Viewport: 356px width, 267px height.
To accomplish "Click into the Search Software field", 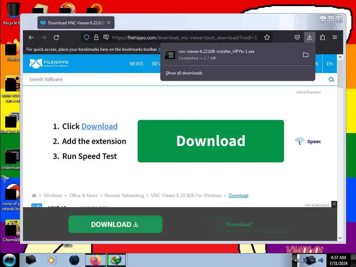I will 177,80.
